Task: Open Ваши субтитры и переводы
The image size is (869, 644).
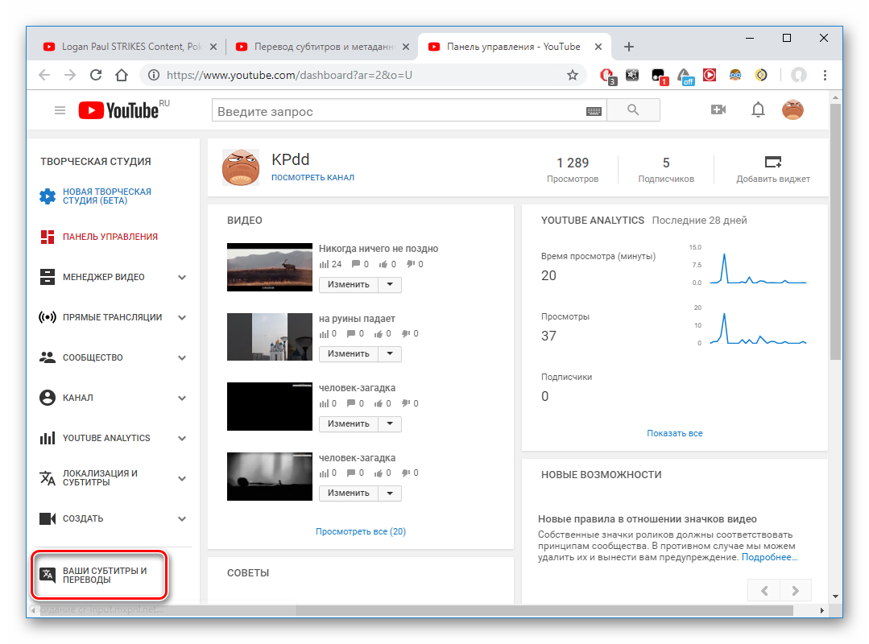Action: coord(104,575)
